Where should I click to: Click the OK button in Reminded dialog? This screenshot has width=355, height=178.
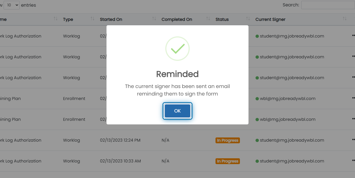[177, 111]
